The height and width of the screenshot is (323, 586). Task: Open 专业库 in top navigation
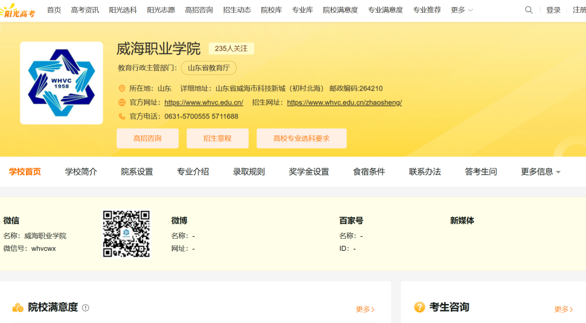tap(303, 10)
